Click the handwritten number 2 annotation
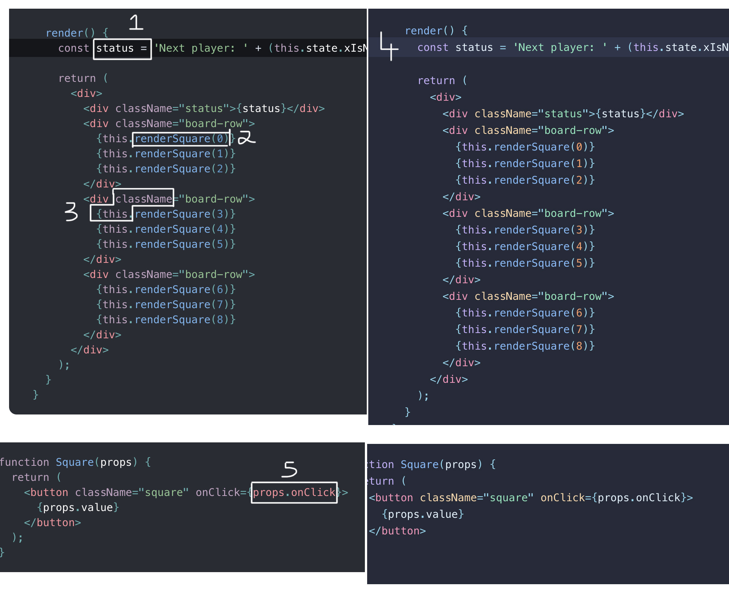729x594 pixels. pos(246,138)
